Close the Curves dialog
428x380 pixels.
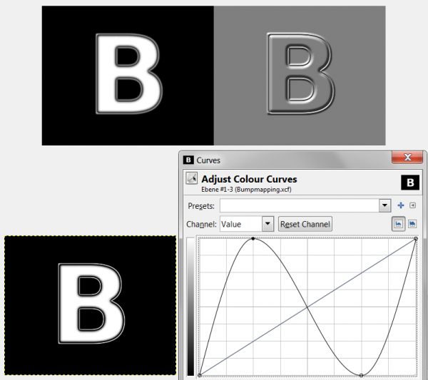pyautogui.click(x=407, y=158)
